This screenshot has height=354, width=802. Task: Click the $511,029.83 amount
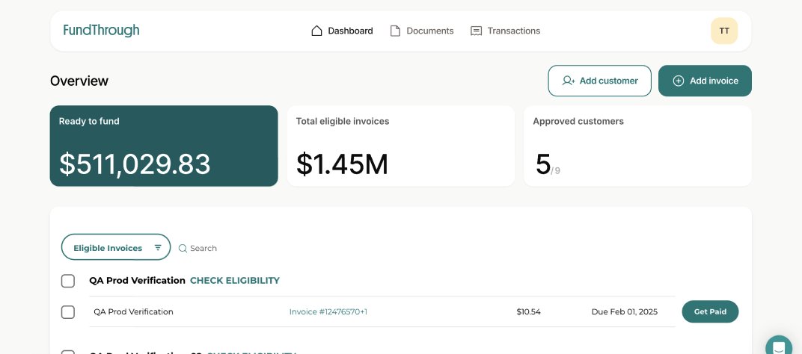135,164
